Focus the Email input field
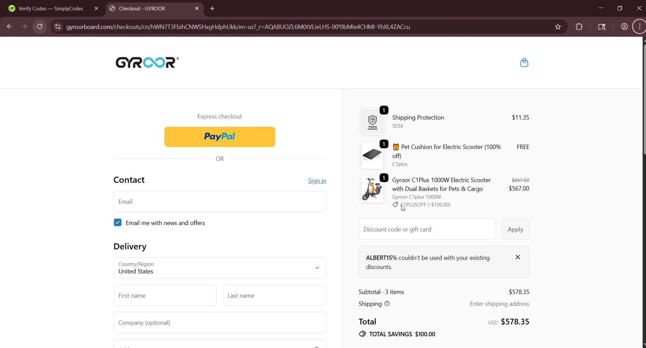The height and width of the screenshot is (348, 646). pos(220,202)
